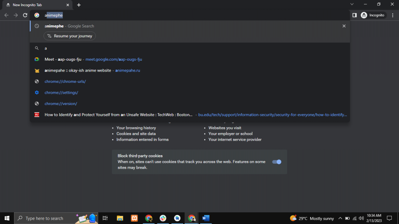Screen dimensions: 399x224
Task: Select the New Incognito Tab
Action: click(37, 5)
